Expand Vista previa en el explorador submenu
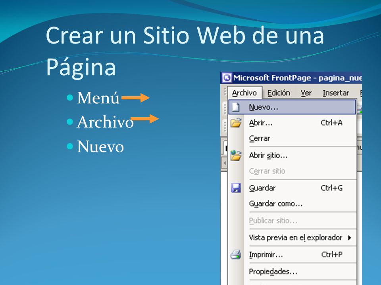The width and height of the screenshot is (381, 285). tap(292, 238)
